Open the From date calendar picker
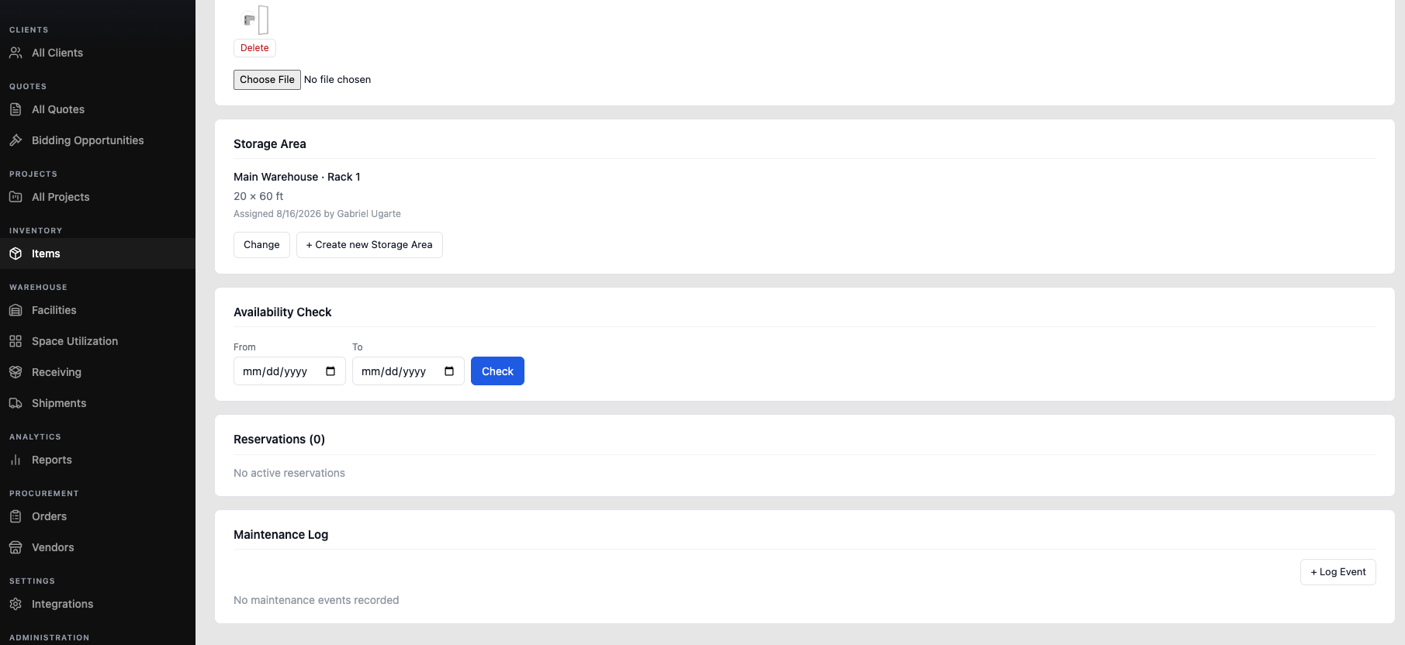The image size is (1405, 645). [330, 371]
